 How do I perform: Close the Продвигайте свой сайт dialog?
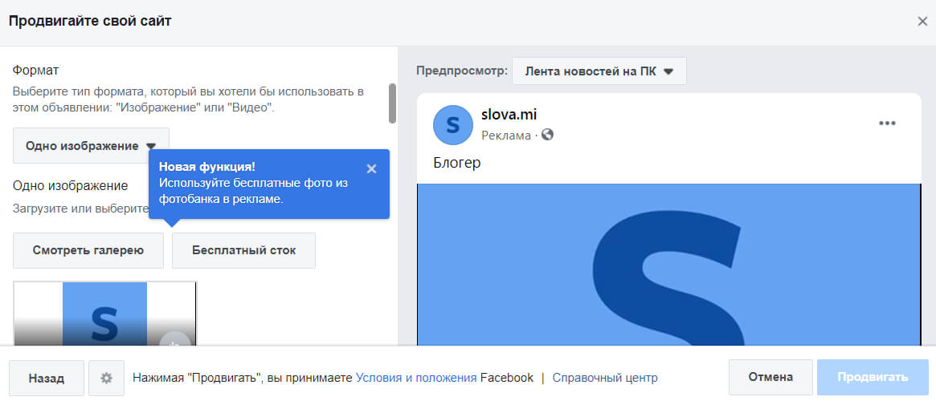pyautogui.click(x=922, y=22)
